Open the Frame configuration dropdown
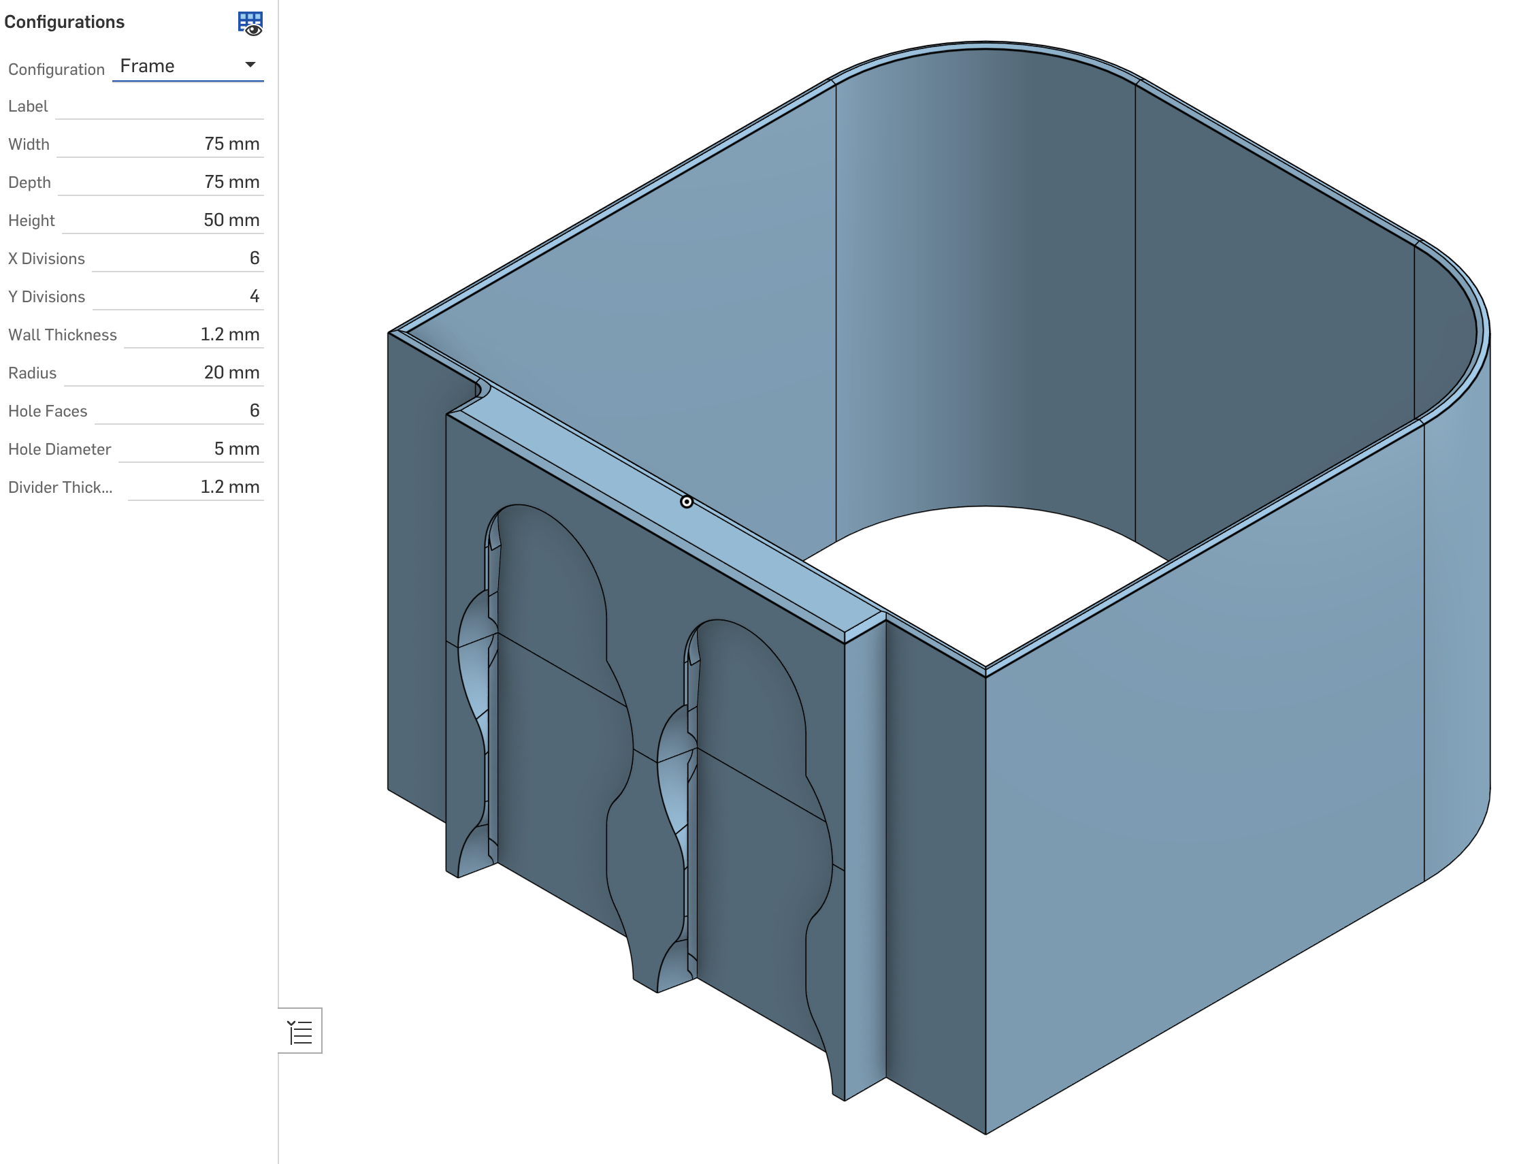This screenshot has height=1164, width=1534. coord(188,66)
